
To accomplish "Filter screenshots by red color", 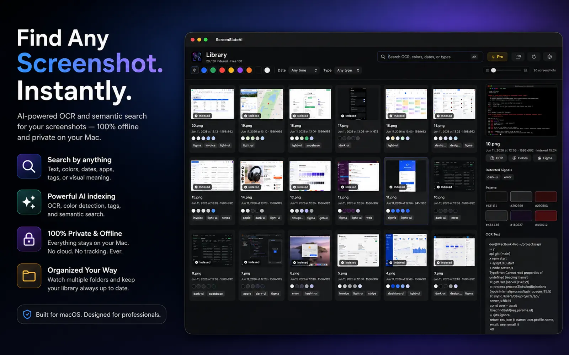I will [x=222, y=70].
